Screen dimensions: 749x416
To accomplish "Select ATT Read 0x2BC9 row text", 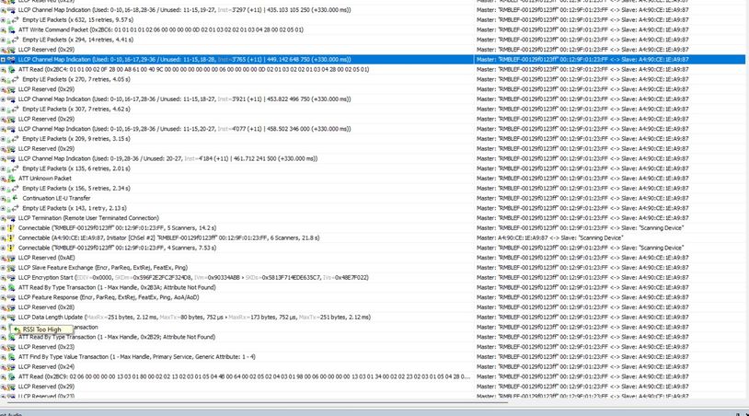I will (244, 376).
